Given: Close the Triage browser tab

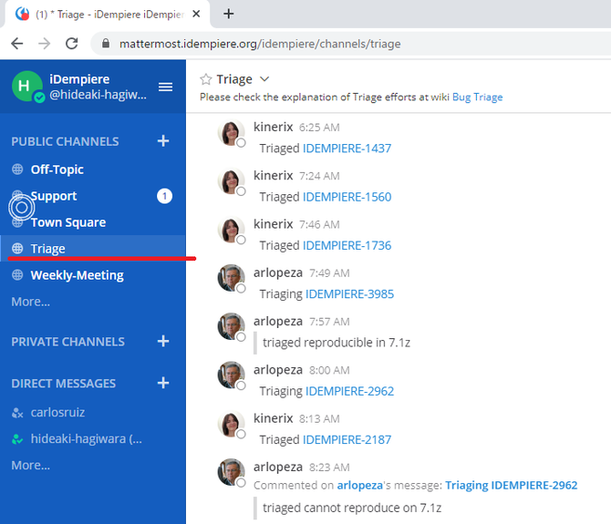Looking at the screenshot, I should click(x=196, y=14).
